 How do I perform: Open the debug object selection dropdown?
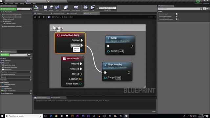[x=107, y=8]
